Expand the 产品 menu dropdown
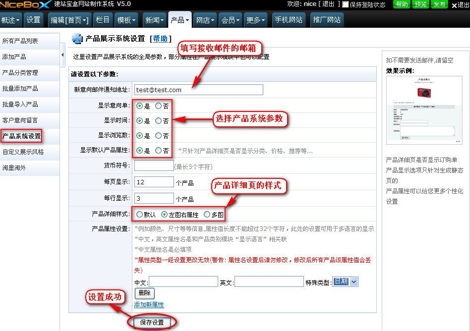The height and width of the screenshot is (331, 470). click(x=179, y=20)
